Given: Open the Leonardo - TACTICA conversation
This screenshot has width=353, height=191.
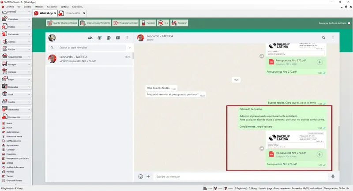Looking at the screenshot, I should click(x=89, y=59).
